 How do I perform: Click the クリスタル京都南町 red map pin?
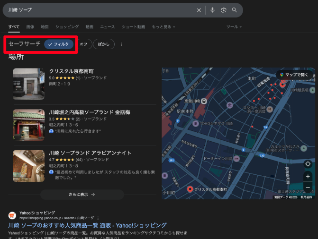click(x=190, y=189)
